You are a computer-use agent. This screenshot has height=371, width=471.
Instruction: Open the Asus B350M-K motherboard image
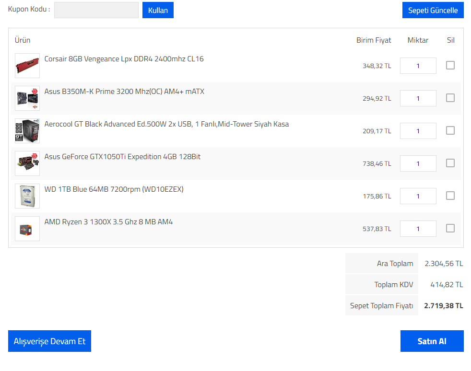click(x=27, y=98)
